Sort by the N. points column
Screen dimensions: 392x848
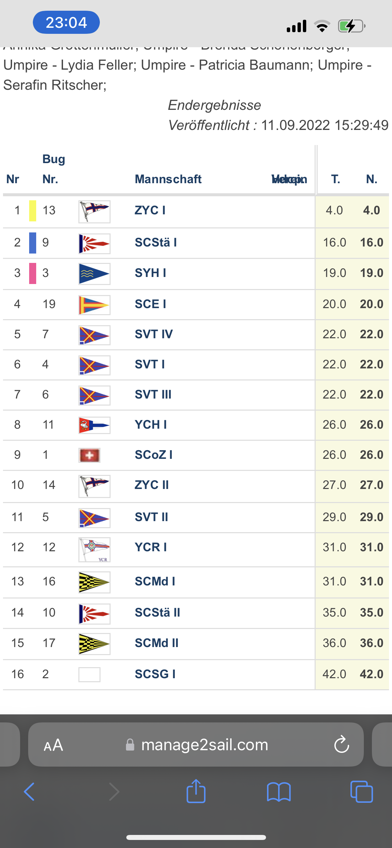pyautogui.click(x=372, y=179)
